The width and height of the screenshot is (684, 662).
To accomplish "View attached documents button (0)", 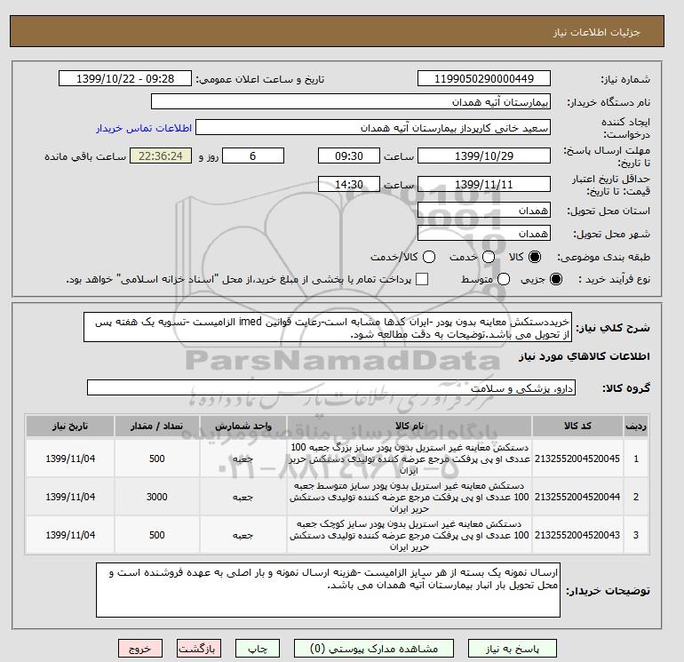I will pos(374,649).
